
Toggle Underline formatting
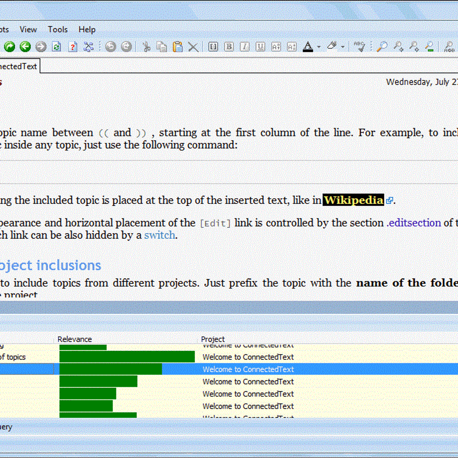point(260,47)
